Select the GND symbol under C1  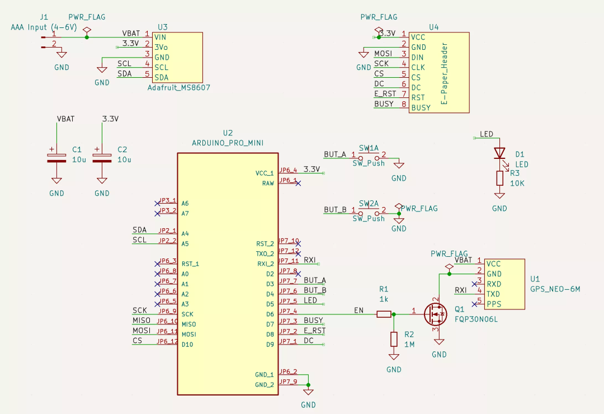coord(56,180)
